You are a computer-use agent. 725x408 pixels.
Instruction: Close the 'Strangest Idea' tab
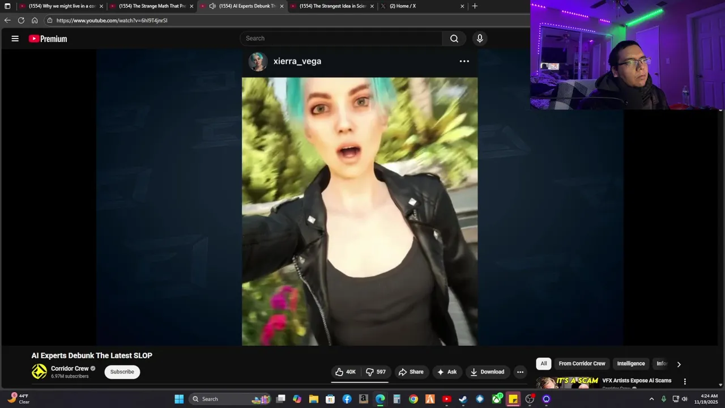click(372, 6)
